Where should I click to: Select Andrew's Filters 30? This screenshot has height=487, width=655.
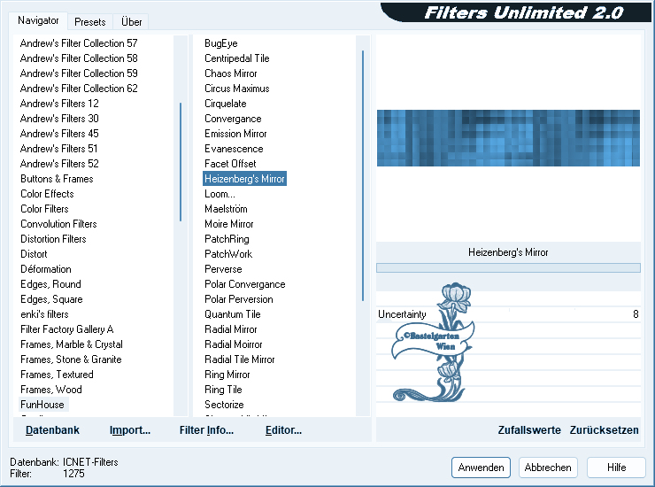59,119
